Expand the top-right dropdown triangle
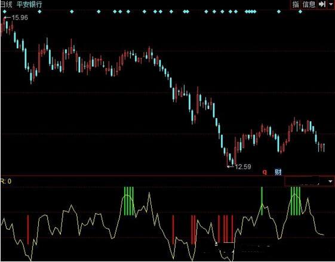Screen dimensions: 335x262 coord(331,4)
